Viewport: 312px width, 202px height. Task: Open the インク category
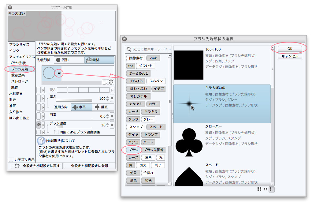coord(14,50)
